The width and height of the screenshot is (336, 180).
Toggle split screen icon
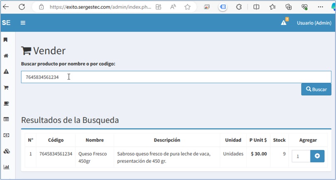(x=256, y=7)
